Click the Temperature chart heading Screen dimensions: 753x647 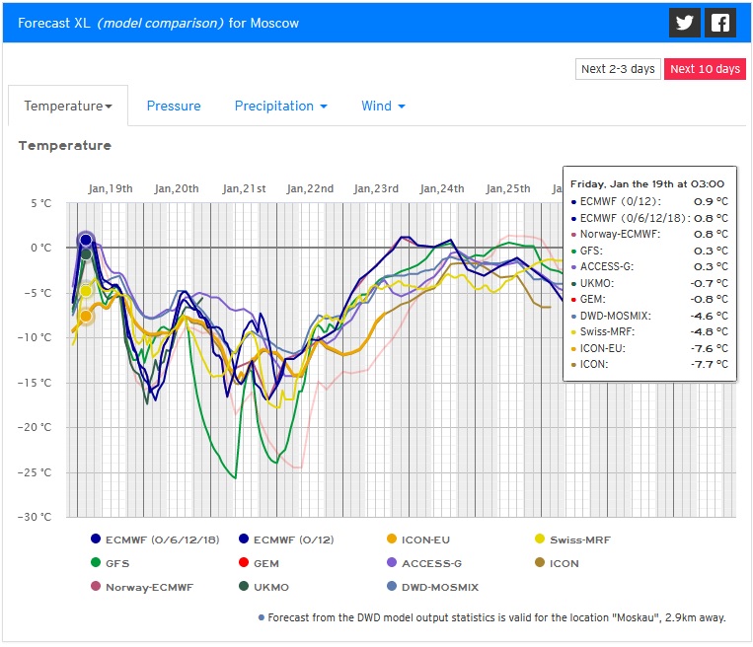[x=65, y=145]
